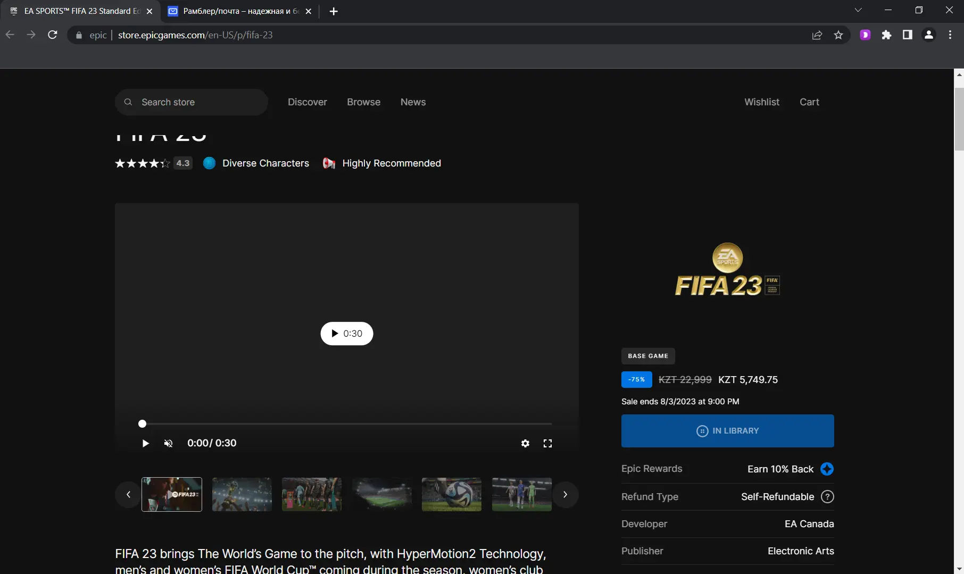Select the third screenshot with players lineup

point(312,494)
